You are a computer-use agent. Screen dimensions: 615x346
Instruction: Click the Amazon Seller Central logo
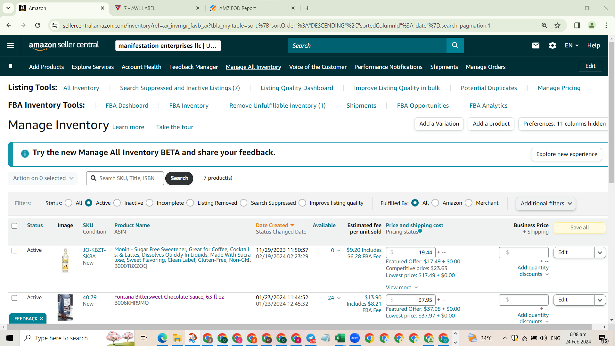tap(64, 45)
